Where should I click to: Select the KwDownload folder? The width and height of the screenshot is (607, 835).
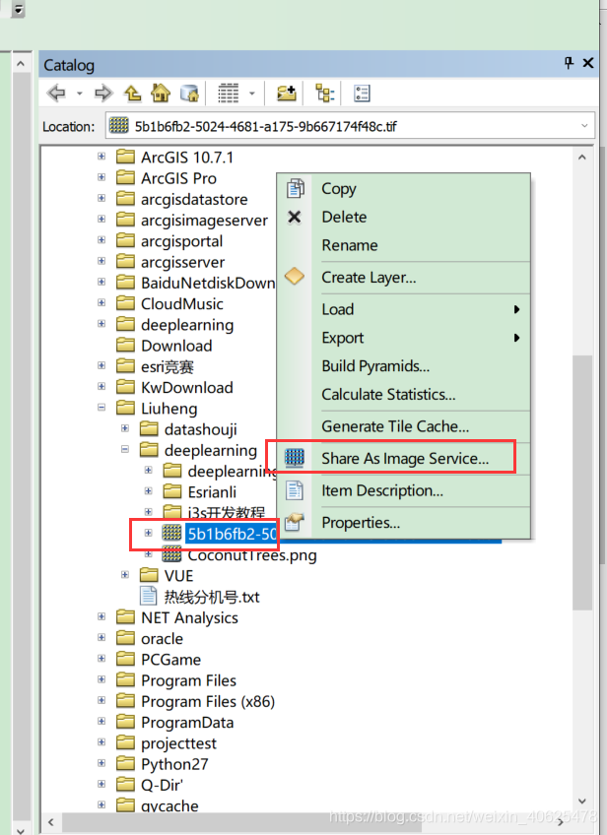186,388
